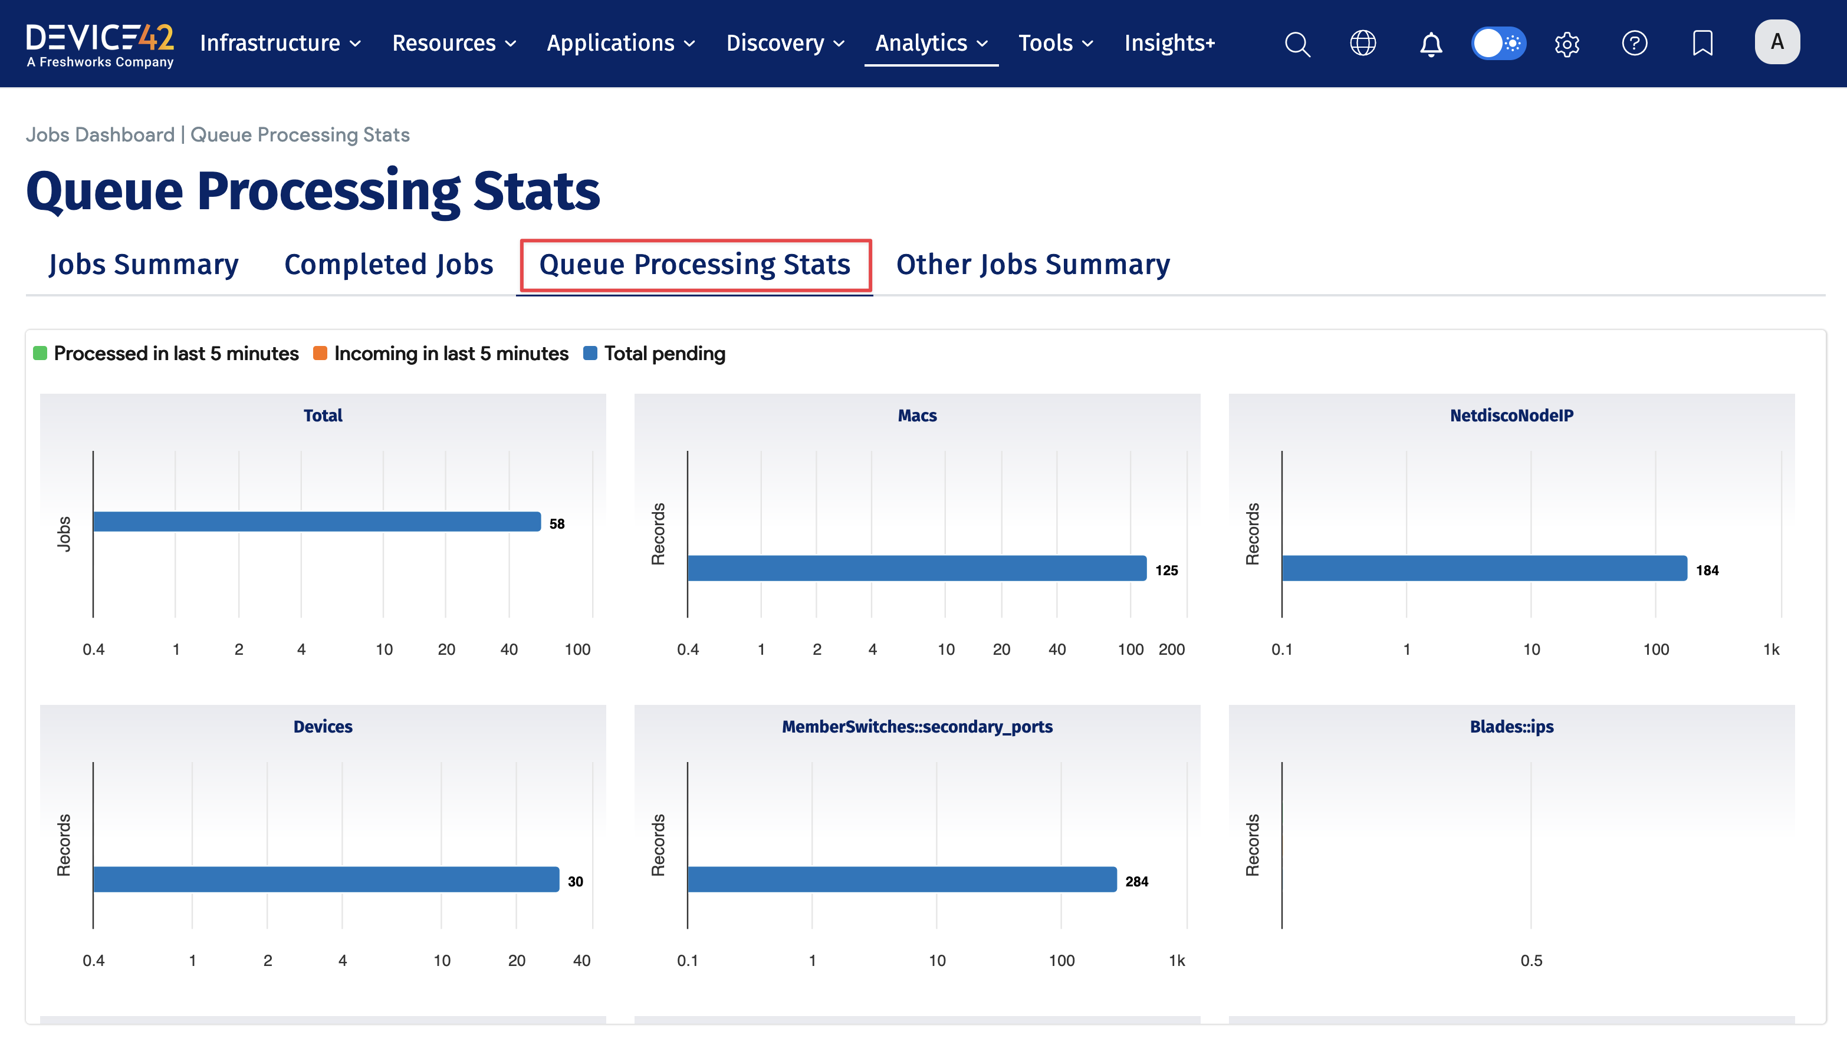Click the value label '184'
The image size is (1847, 1042).
(x=1707, y=571)
